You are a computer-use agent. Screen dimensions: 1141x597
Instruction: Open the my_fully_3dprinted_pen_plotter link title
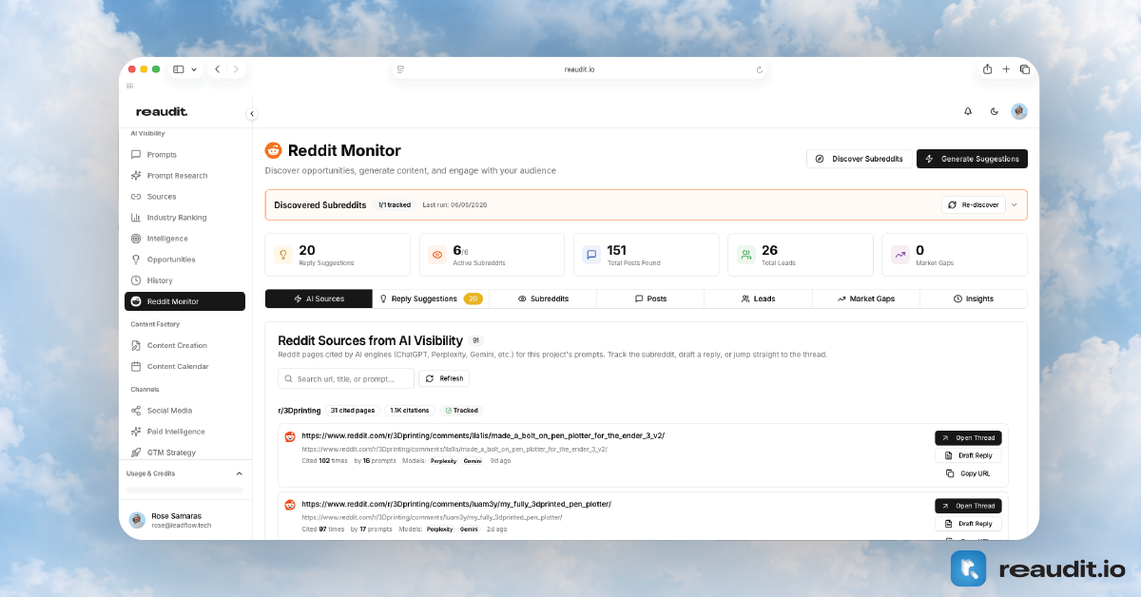(456, 504)
